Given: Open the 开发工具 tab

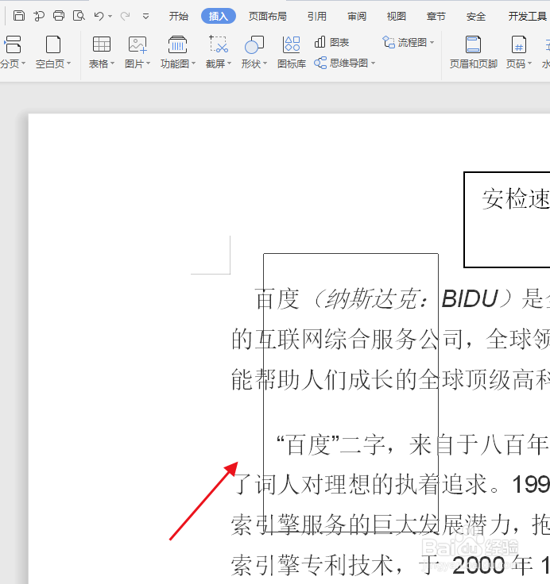Looking at the screenshot, I should tap(527, 17).
